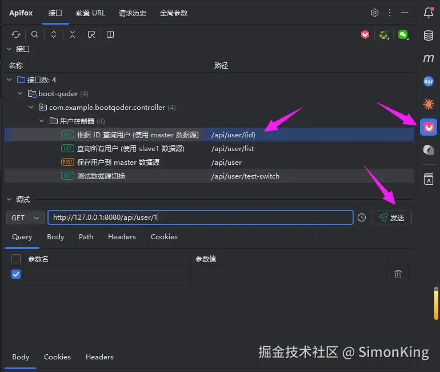Select the request Body tab
Image resolution: width=440 pixels, height=372 pixels.
pos(55,237)
